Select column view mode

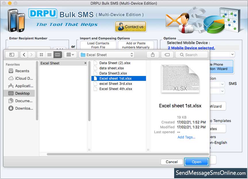tap(57, 55)
